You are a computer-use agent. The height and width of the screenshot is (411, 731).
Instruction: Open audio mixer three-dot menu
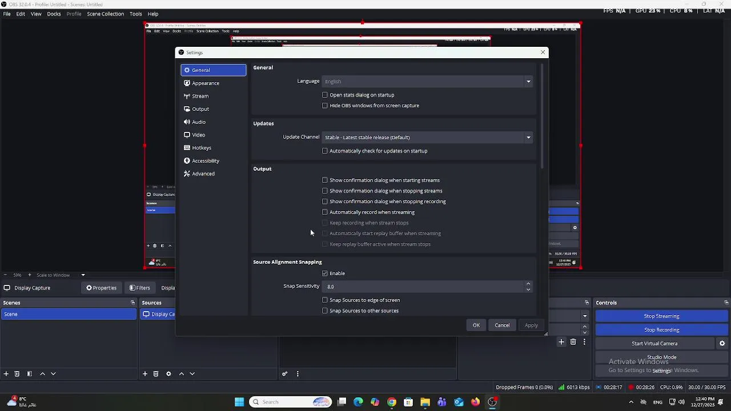[x=298, y=374]
